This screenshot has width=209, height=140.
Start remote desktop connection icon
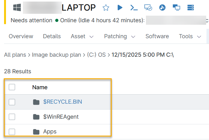148,8
